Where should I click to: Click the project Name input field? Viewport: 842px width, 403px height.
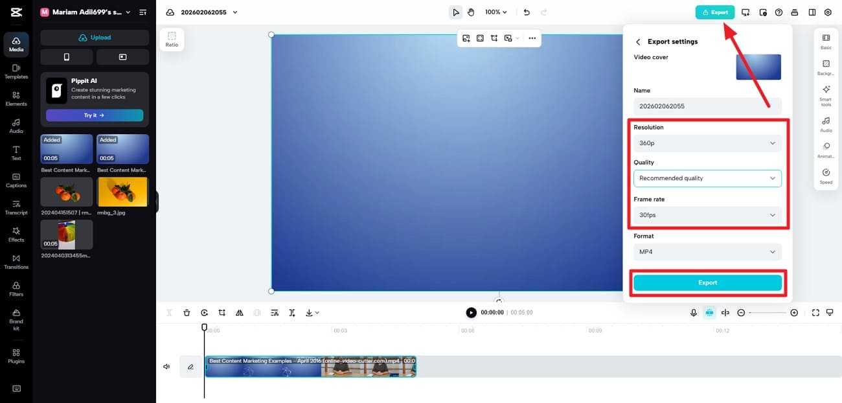click(707, 106)
